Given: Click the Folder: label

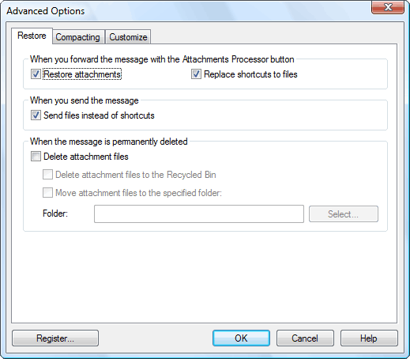Looking at the screenshot, I should point(55,214).
